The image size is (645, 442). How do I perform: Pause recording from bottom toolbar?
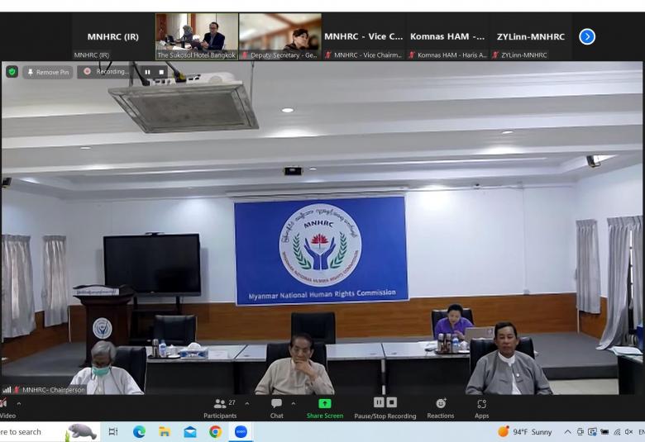[379, 402]
